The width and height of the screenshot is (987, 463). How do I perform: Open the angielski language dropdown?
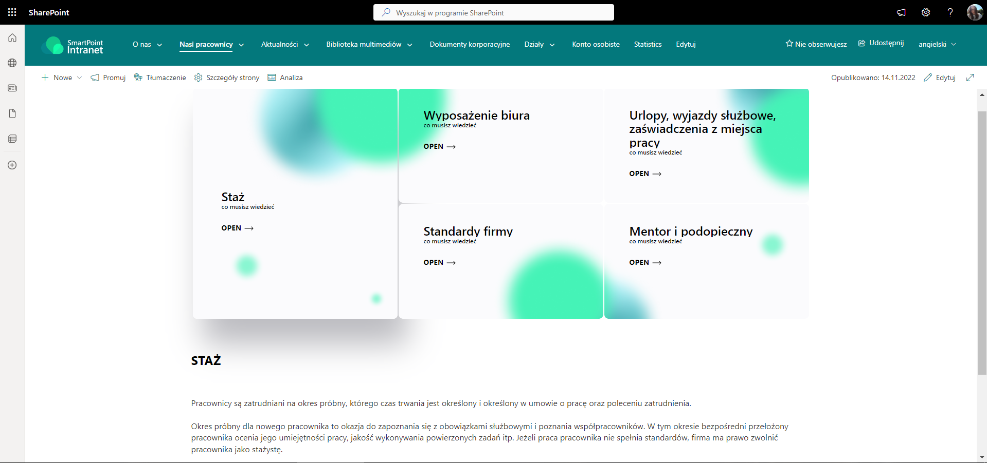point(937,45)
